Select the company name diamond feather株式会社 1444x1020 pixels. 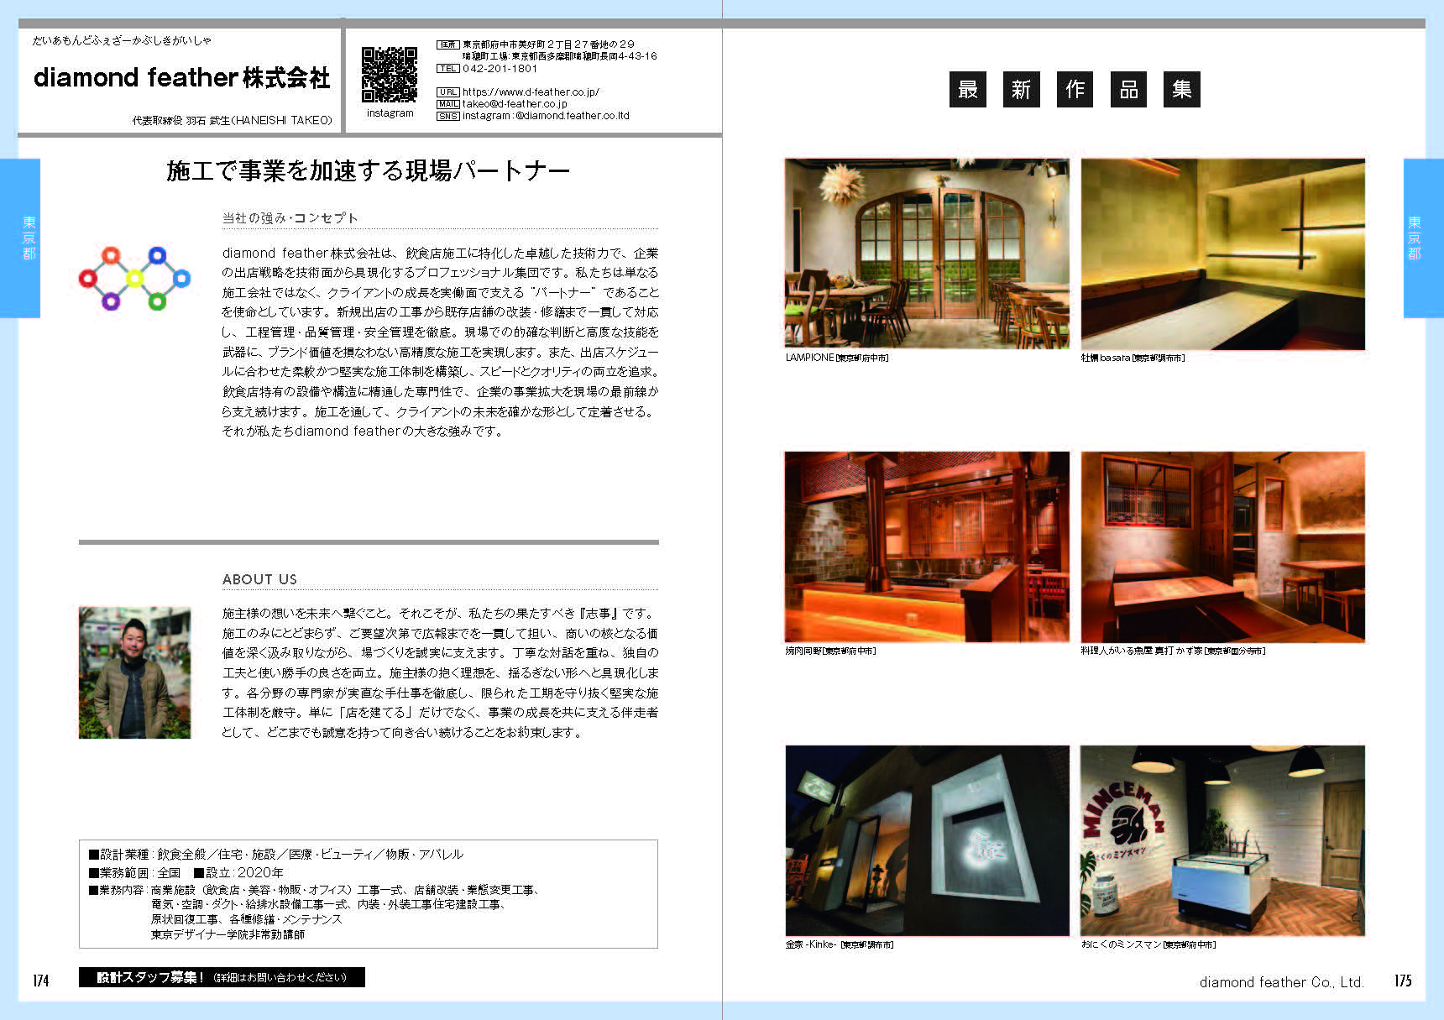click(x=181, y=78)
